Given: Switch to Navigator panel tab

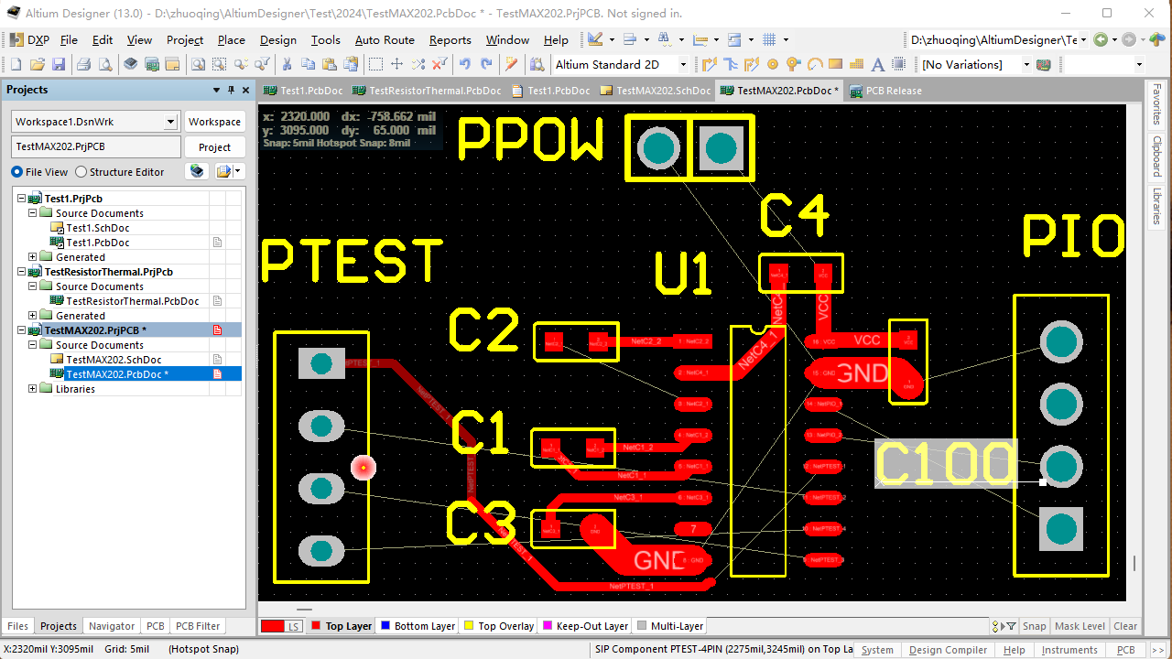Looking at the screenshot, I should pyautogui.click(x=112, y=626).
